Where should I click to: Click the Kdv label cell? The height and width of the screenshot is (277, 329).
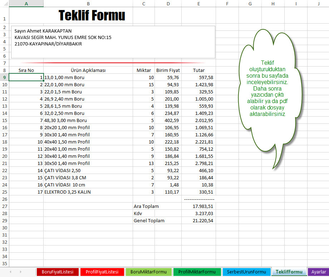pos(144,213)
